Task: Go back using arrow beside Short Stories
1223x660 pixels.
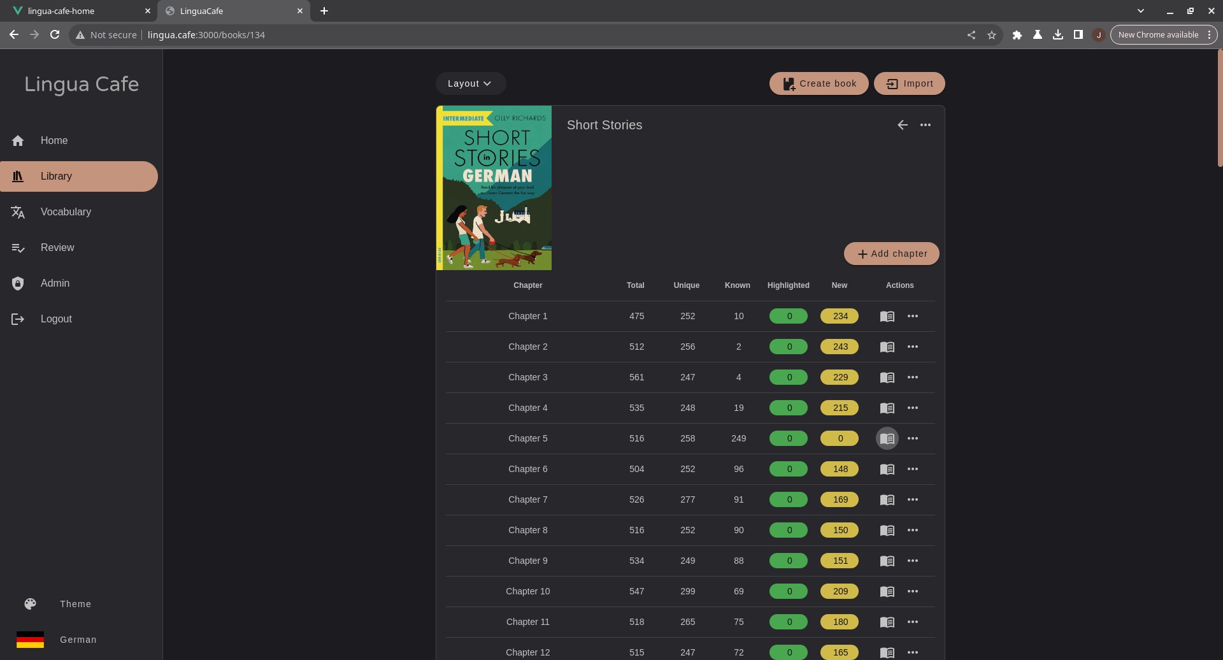Action: coord(902,125)
